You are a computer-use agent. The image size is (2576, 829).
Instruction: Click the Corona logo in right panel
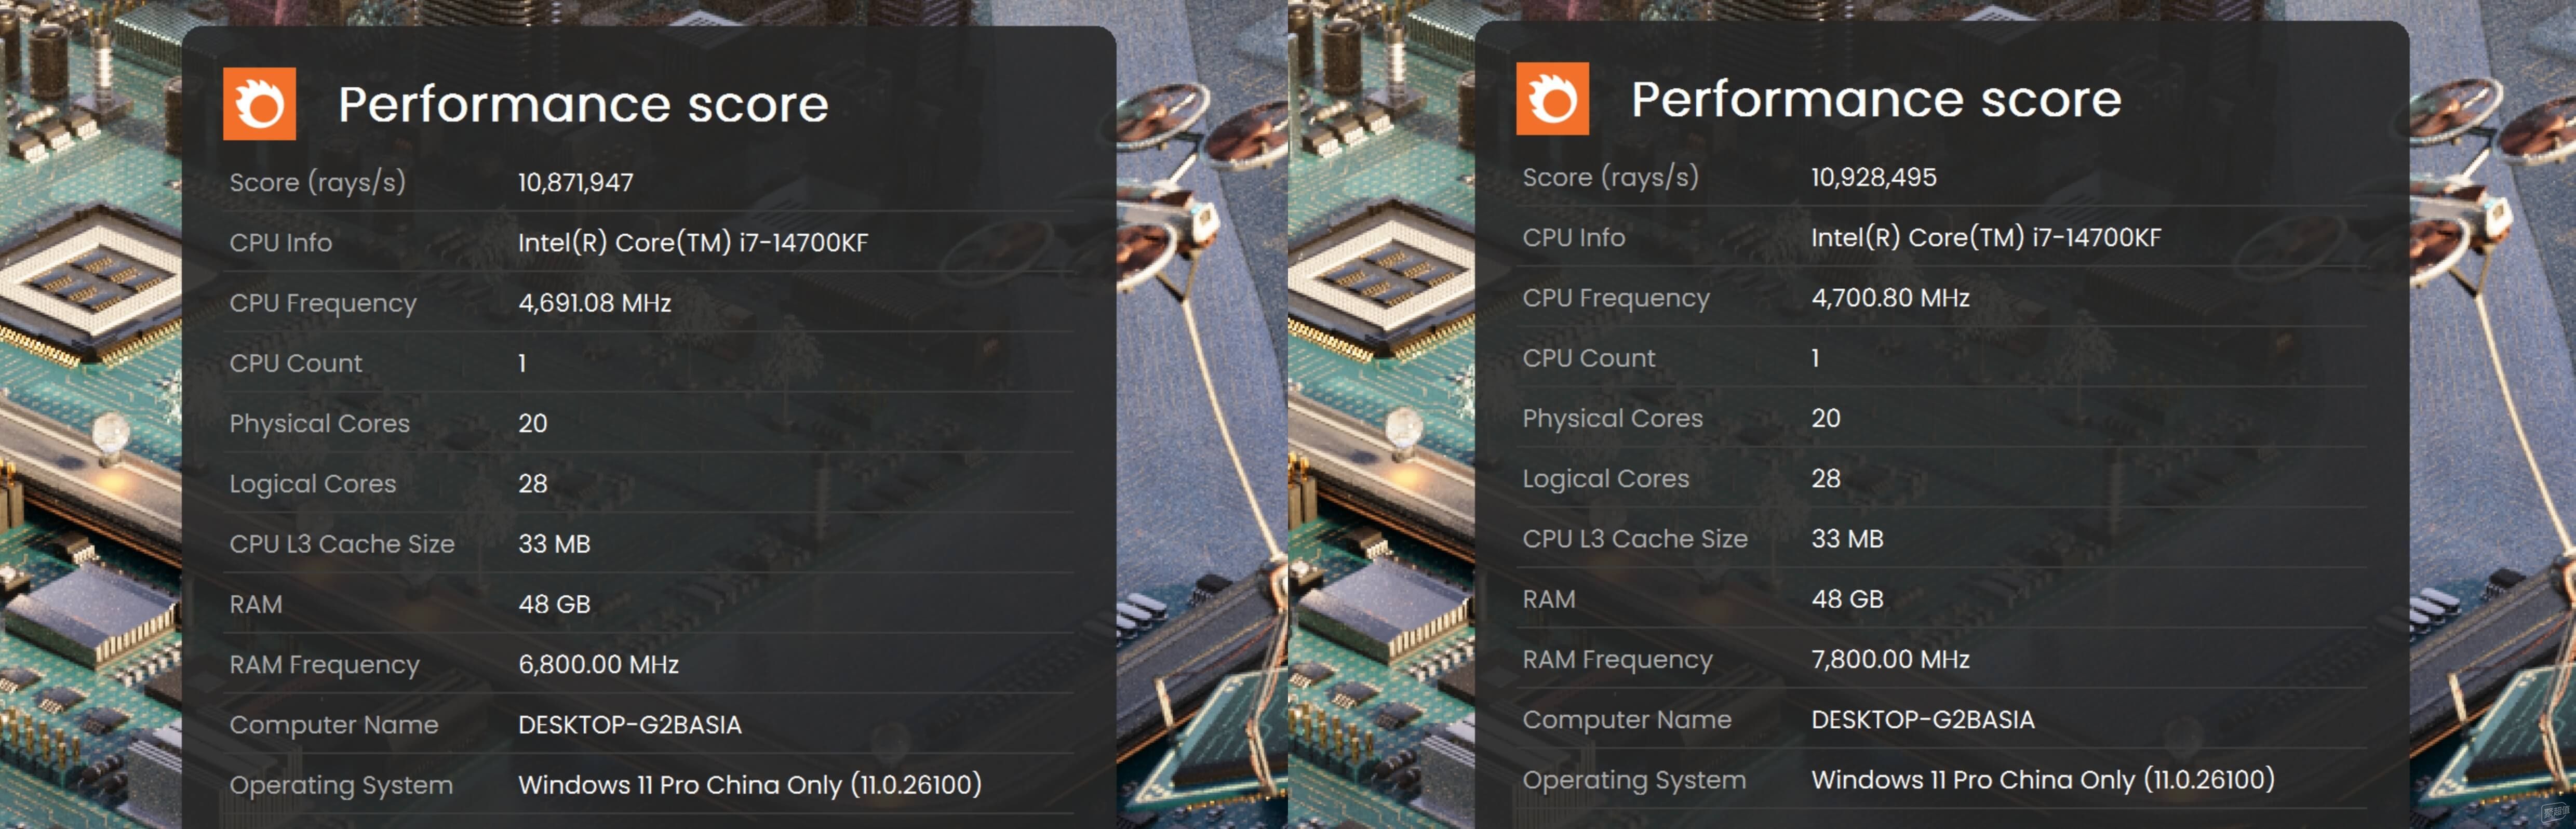click(x=1552, y=99)
